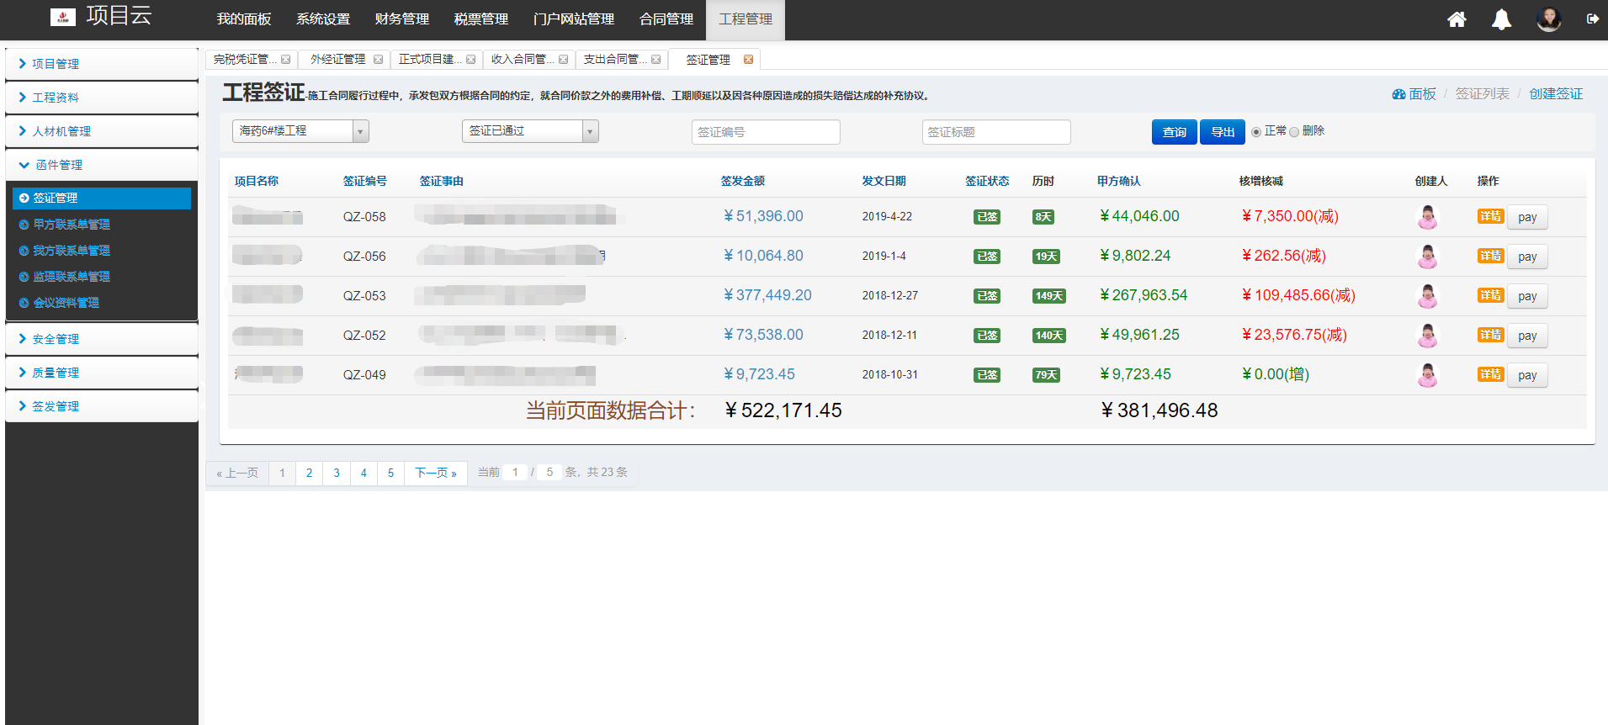Close the 收入合同管 tab

tap(564, 60)
